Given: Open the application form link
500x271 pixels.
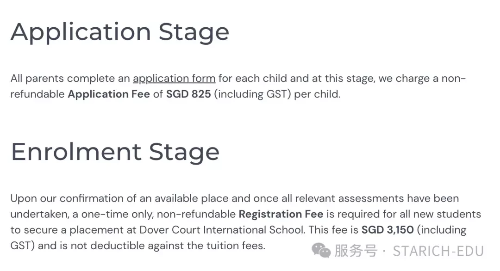Looking at the screenshot, I should (174, 79).
